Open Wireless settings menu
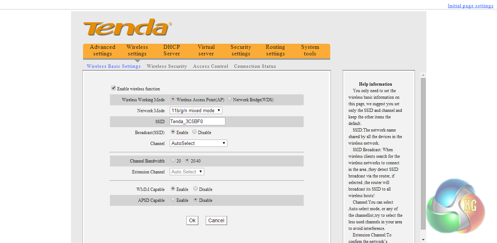The width and height of the screenshot is (497, 243). 137,50
